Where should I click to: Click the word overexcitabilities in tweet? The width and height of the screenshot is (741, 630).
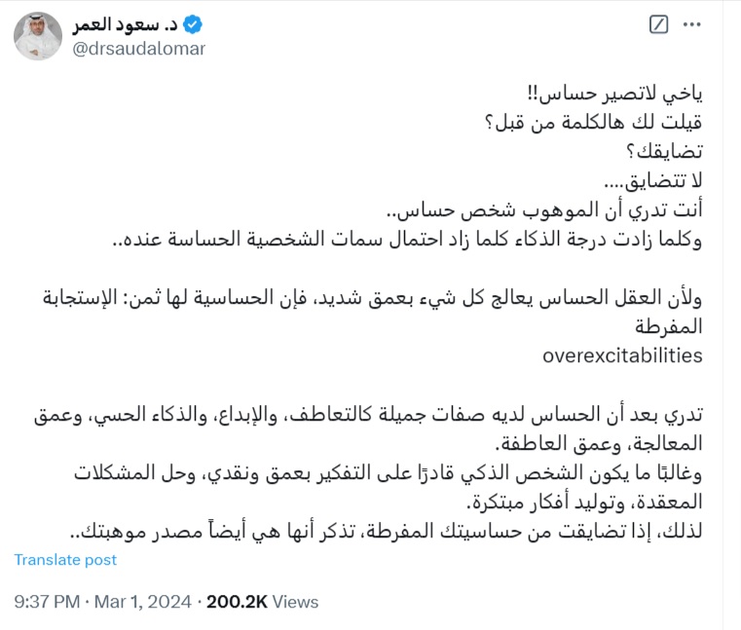coord(622,355)
